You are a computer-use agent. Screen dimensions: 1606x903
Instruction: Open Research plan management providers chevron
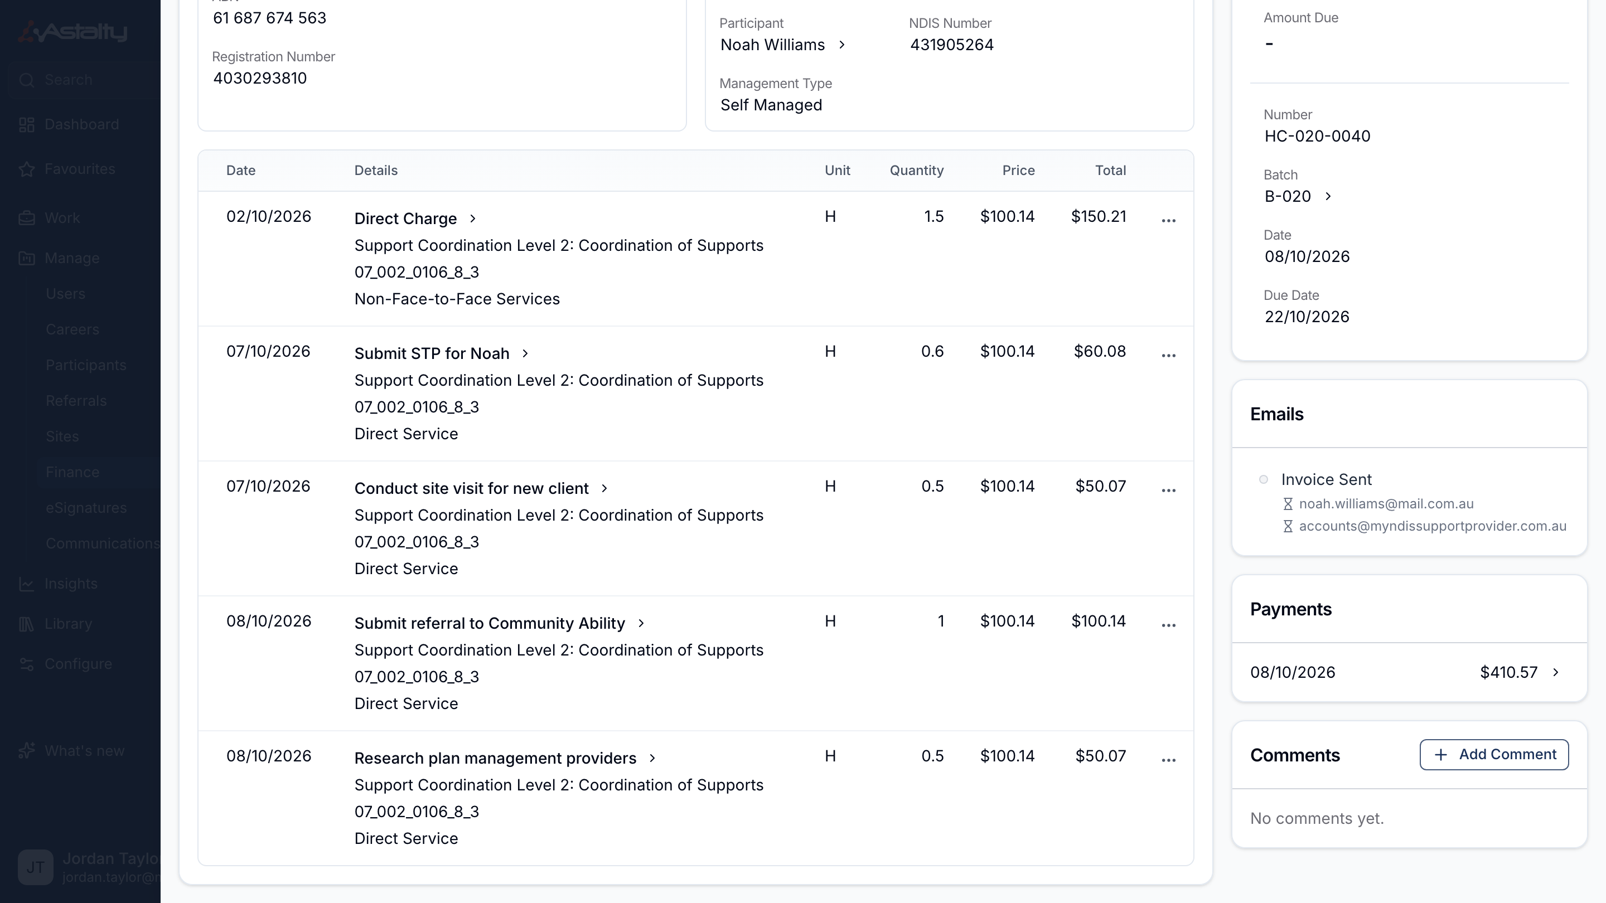pos(652,759)
